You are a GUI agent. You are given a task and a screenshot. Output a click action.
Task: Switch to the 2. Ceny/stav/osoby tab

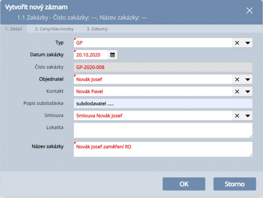click(54, 29)
